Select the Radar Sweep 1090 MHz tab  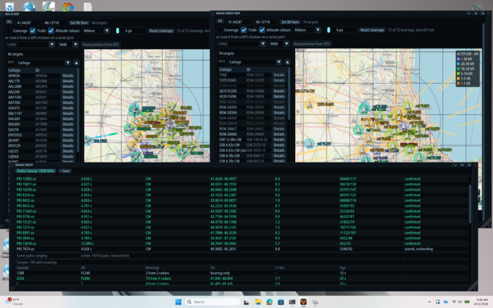[36, 171]
